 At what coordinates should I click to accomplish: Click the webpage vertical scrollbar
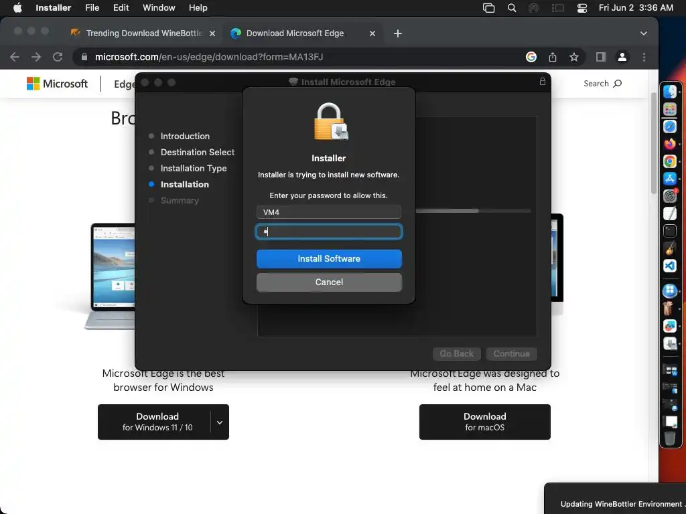(x=654, y=143)
